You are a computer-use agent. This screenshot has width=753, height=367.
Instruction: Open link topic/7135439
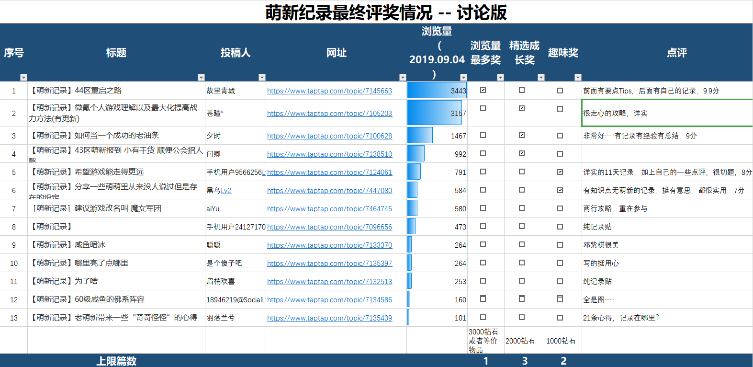pyautogui.click(x=329, y=318)
